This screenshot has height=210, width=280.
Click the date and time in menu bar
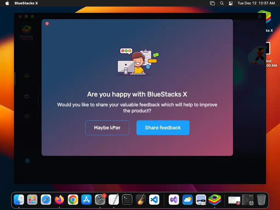coord(256,3)
